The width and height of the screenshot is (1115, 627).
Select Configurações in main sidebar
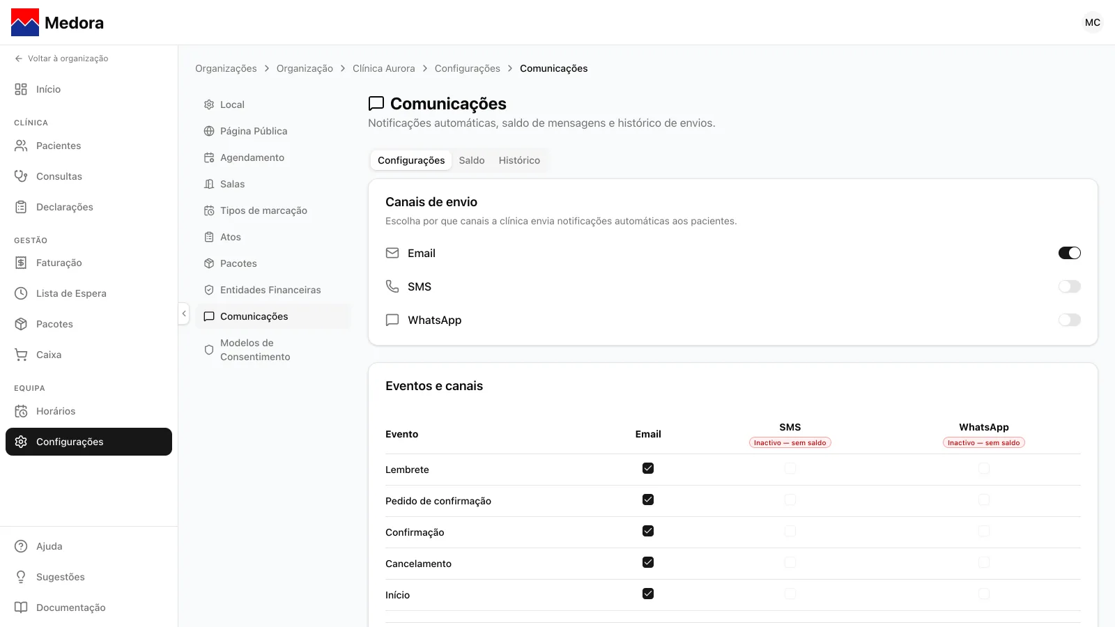pos(89,442)
